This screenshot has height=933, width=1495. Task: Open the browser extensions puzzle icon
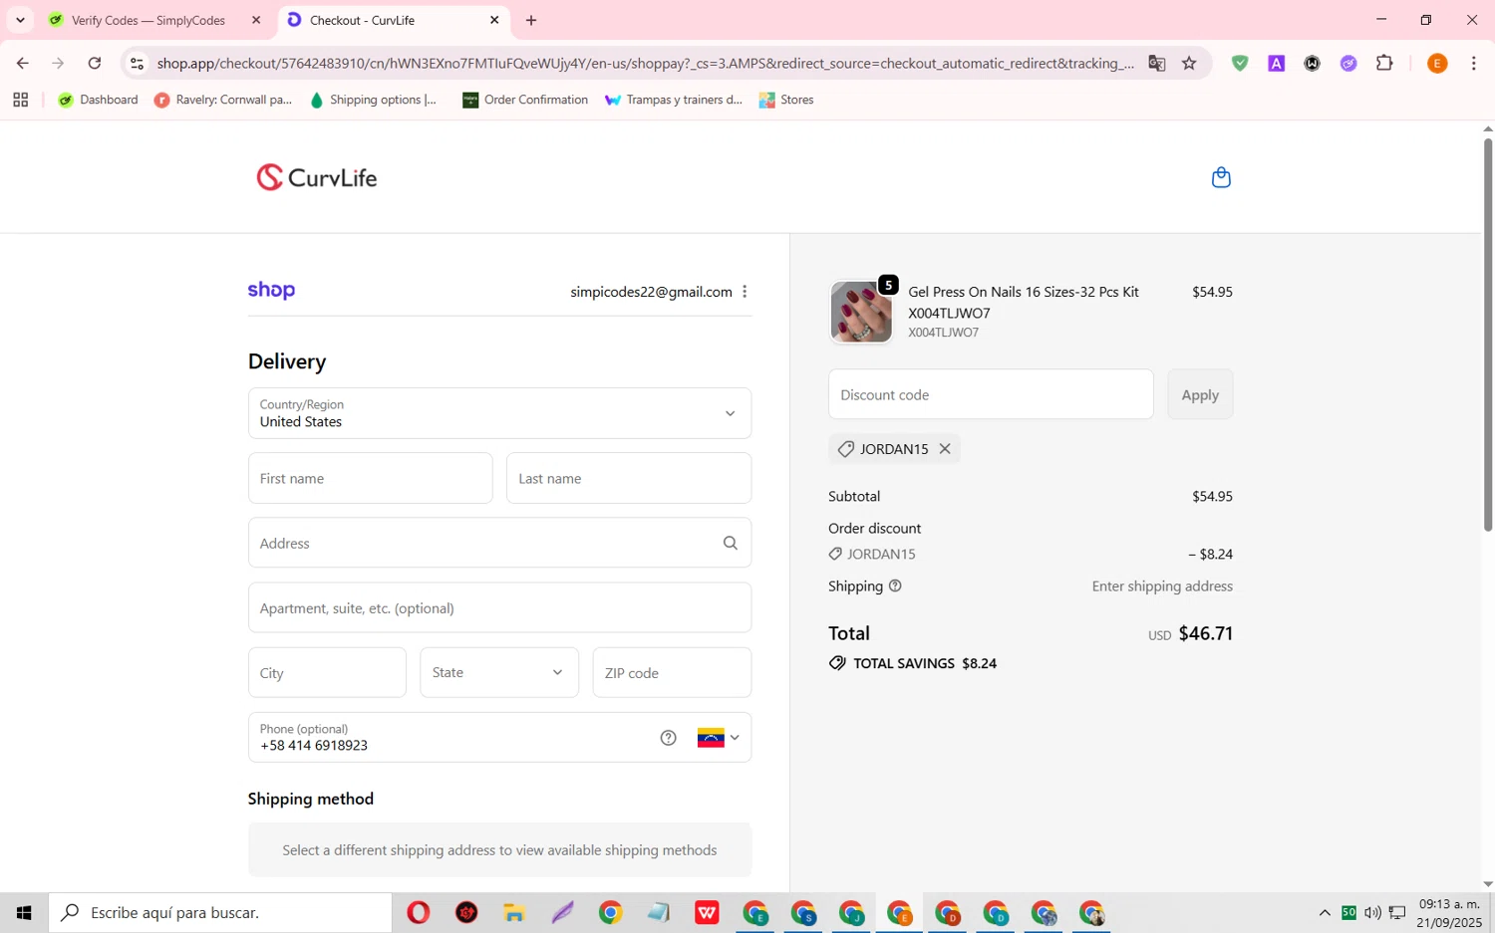[x=1384, y=63]
